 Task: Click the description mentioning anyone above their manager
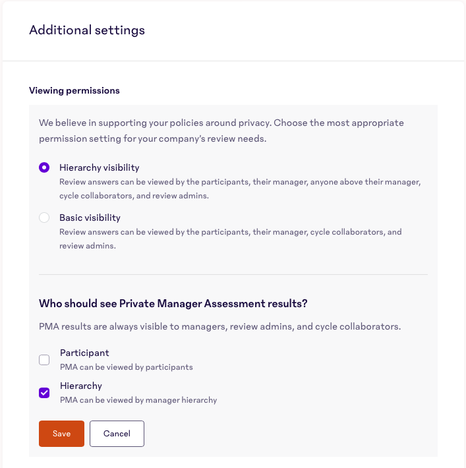[x=240, y=189]
